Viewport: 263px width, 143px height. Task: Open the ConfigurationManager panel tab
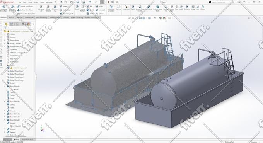point(17,24)
